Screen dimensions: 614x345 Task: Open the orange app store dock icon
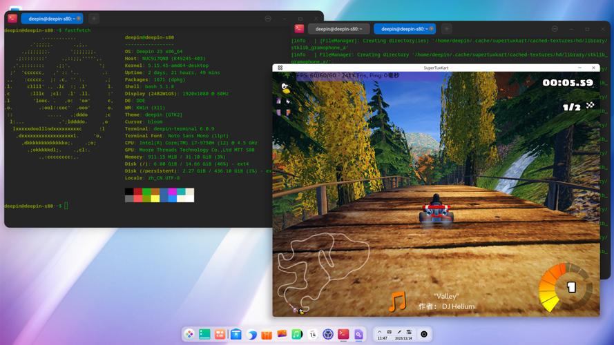click(267, 335)
